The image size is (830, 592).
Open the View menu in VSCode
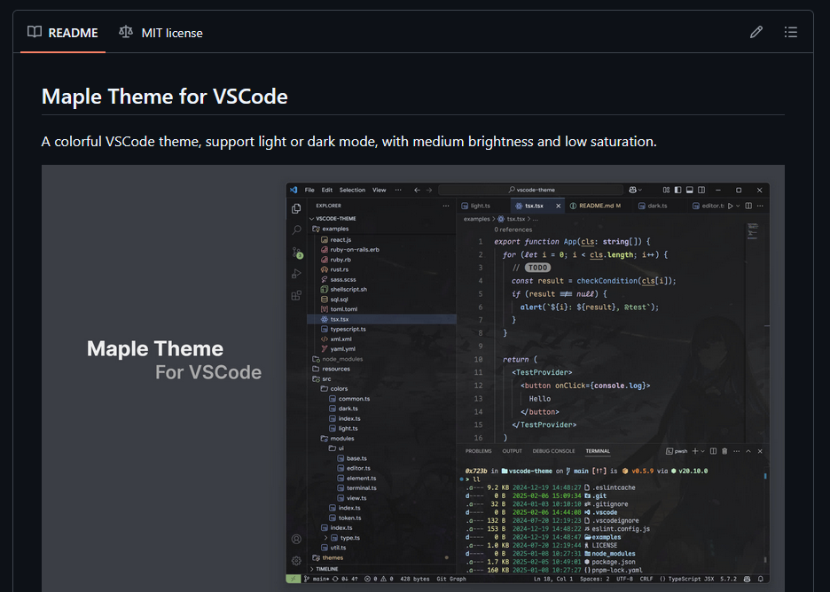click(379, 190)
